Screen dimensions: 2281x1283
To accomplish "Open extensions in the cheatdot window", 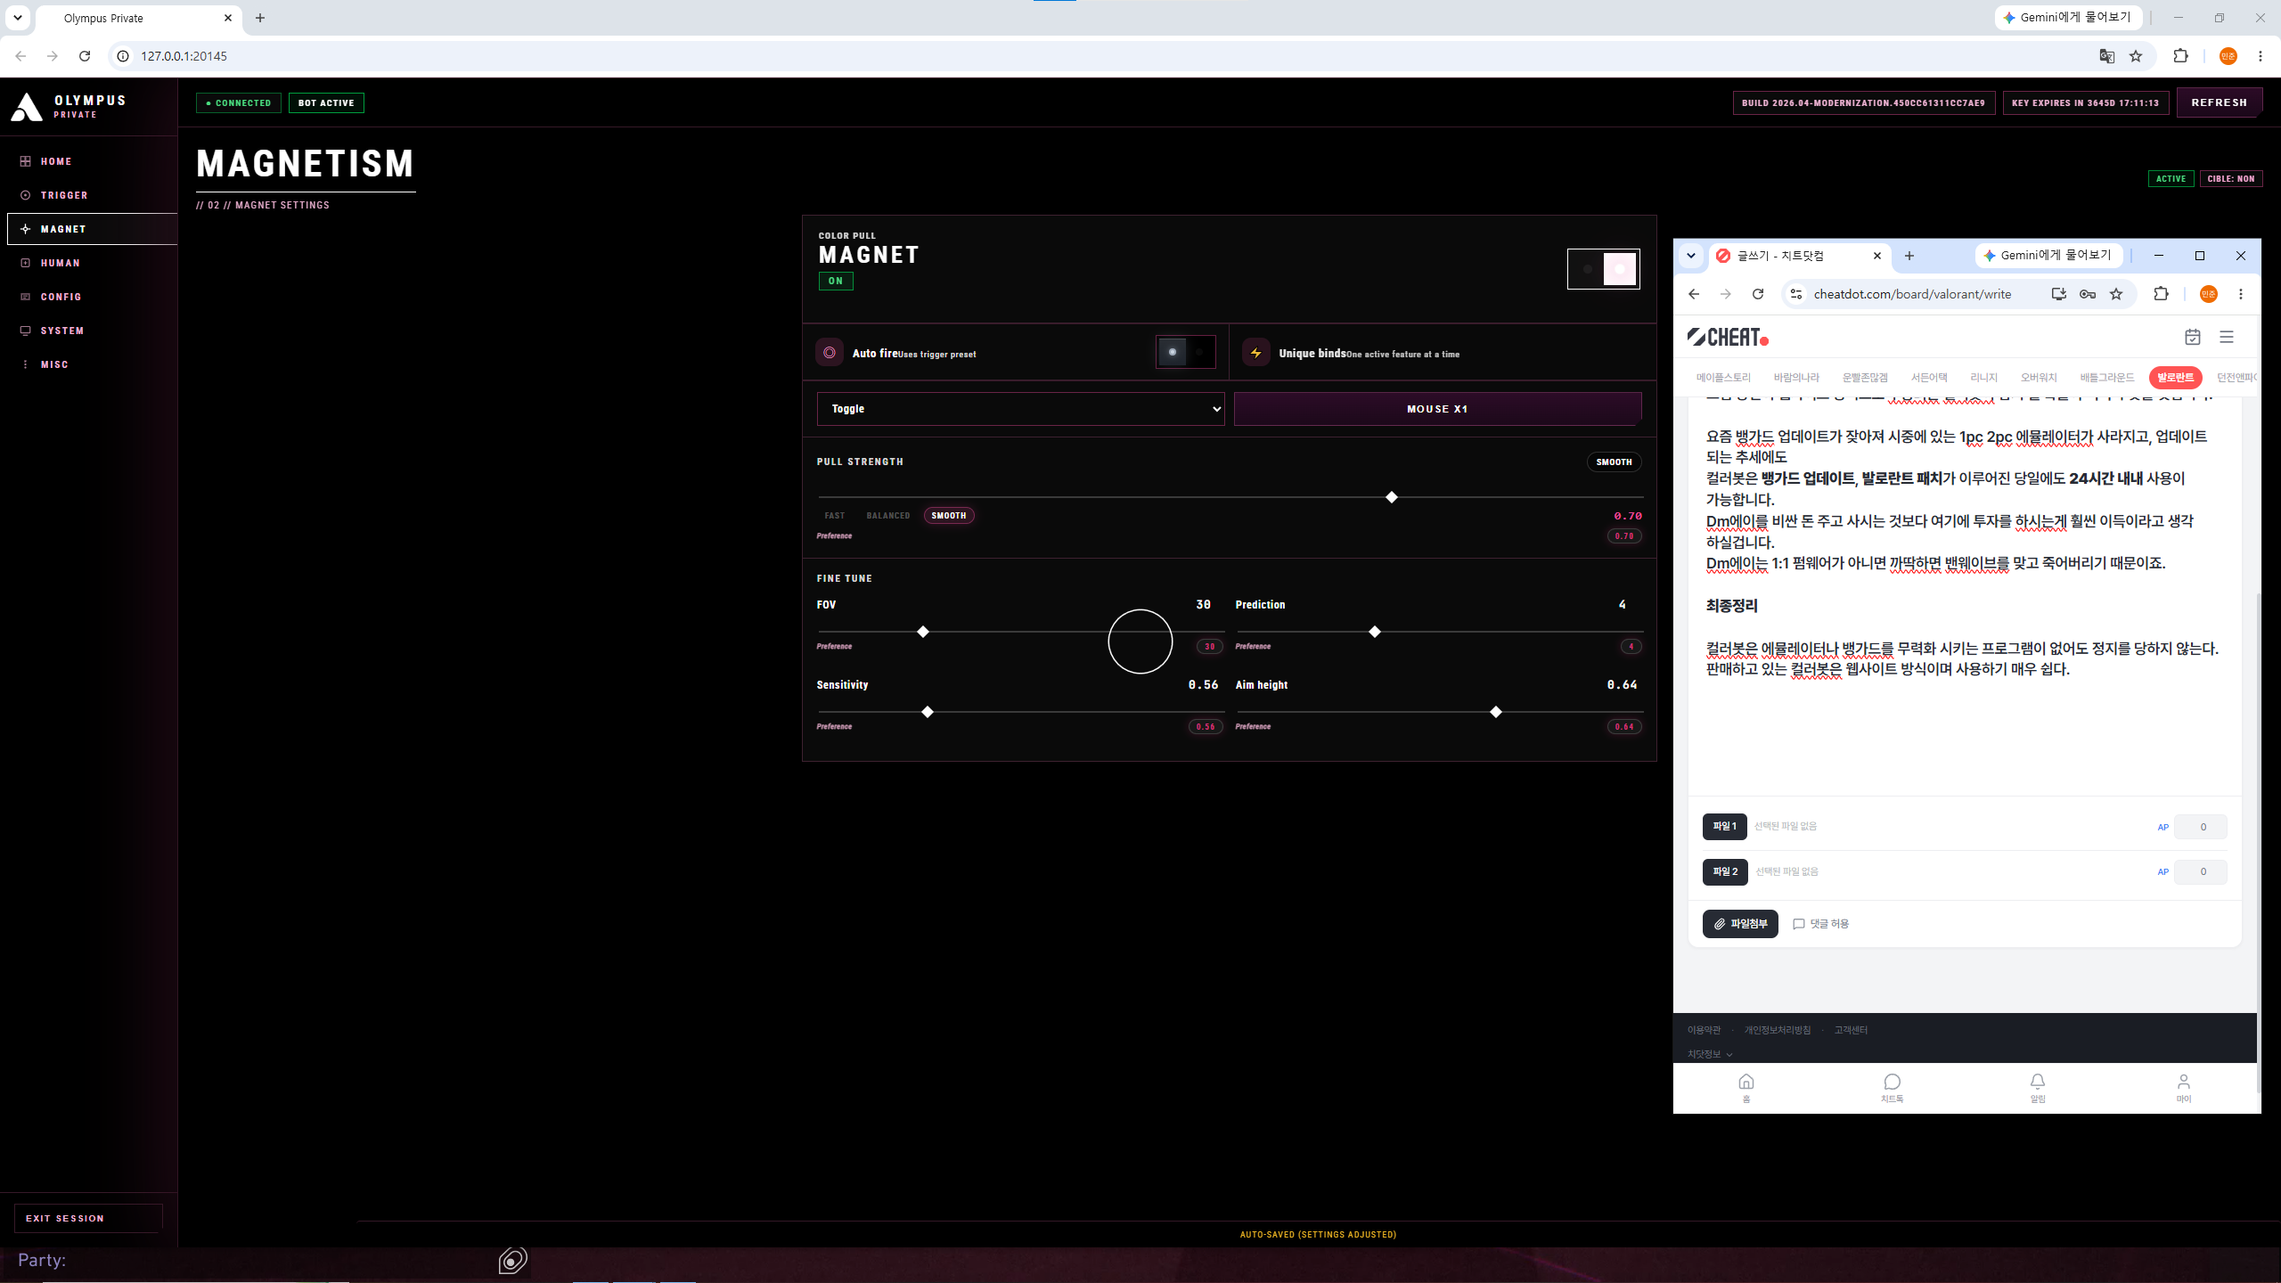I will point(2161,294).
